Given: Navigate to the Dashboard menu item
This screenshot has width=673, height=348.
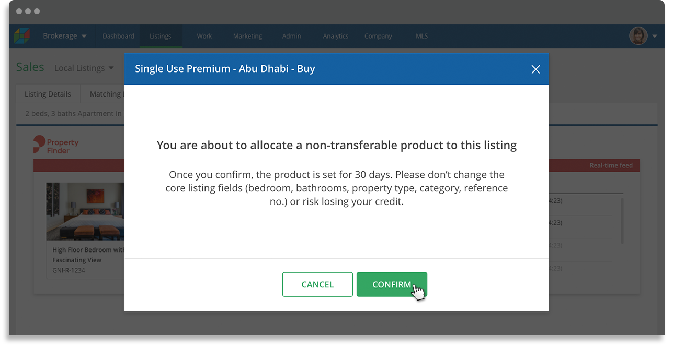Looking at the screenshot, I should (118, 36).
